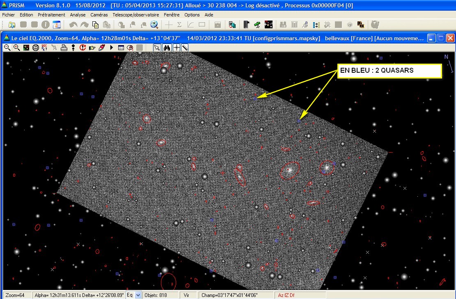
Task: Open the black camera control icon
Action: tap(246, 25)
